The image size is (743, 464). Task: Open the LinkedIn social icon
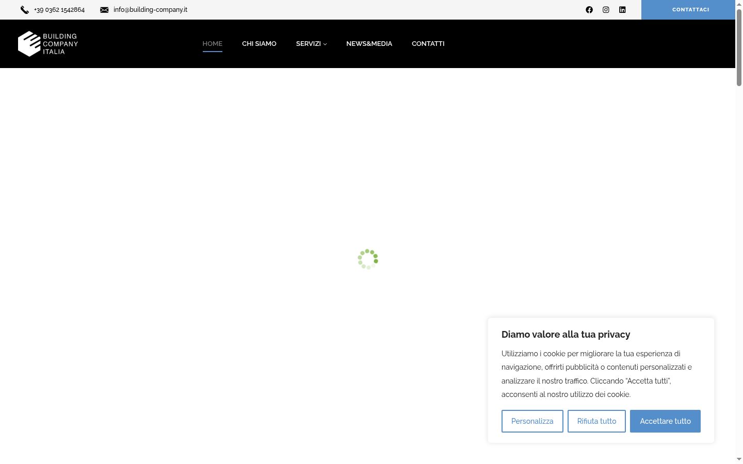click(x=622, y=10)
